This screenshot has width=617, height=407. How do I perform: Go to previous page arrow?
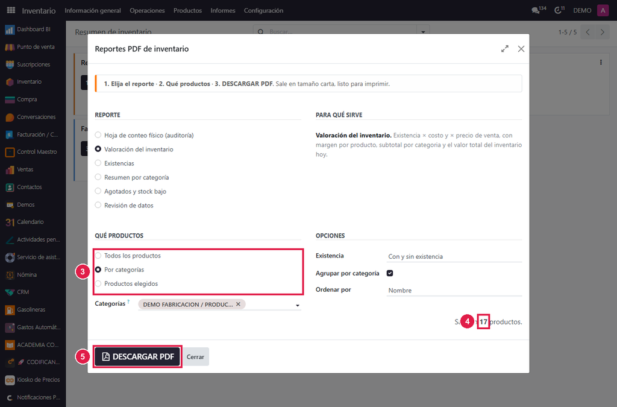(x=587, y=33)
